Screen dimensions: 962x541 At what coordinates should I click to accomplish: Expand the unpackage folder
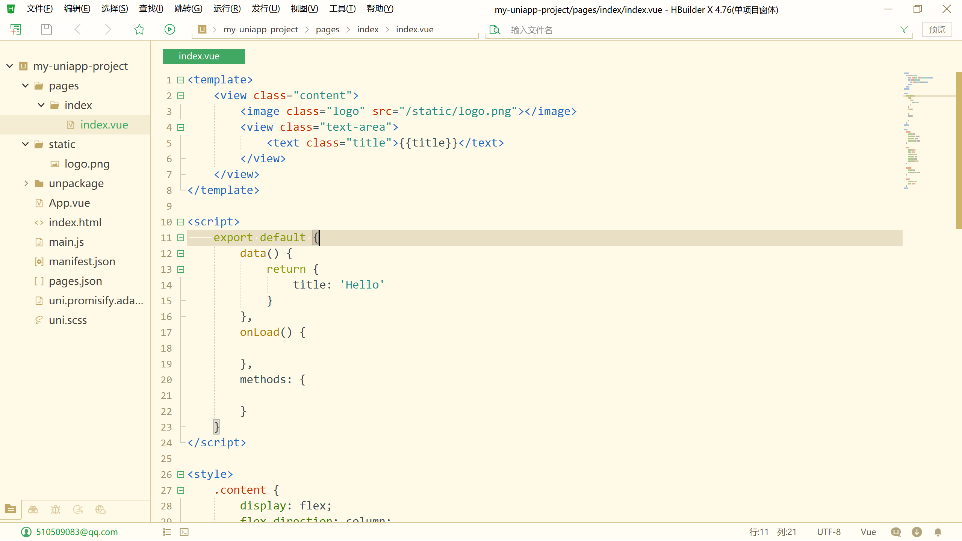pos(26,183)
